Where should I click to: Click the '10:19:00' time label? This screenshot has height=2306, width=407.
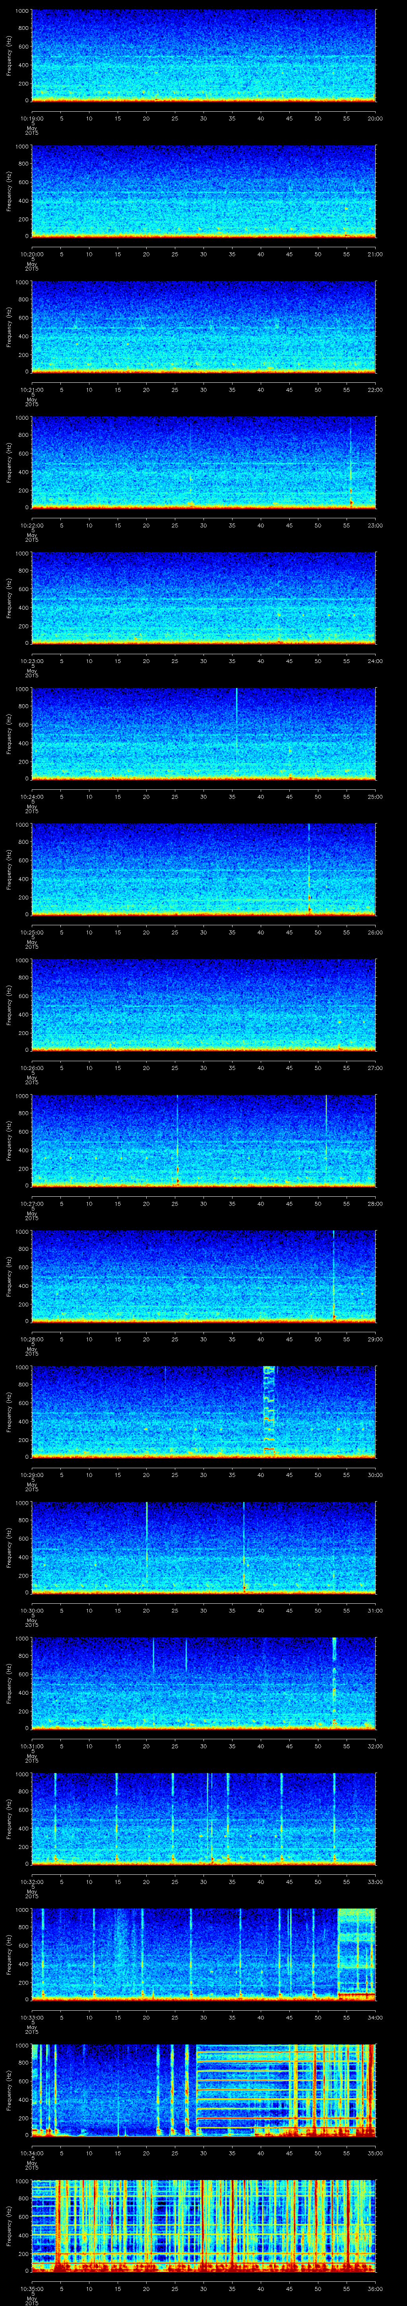pos(31,118)
